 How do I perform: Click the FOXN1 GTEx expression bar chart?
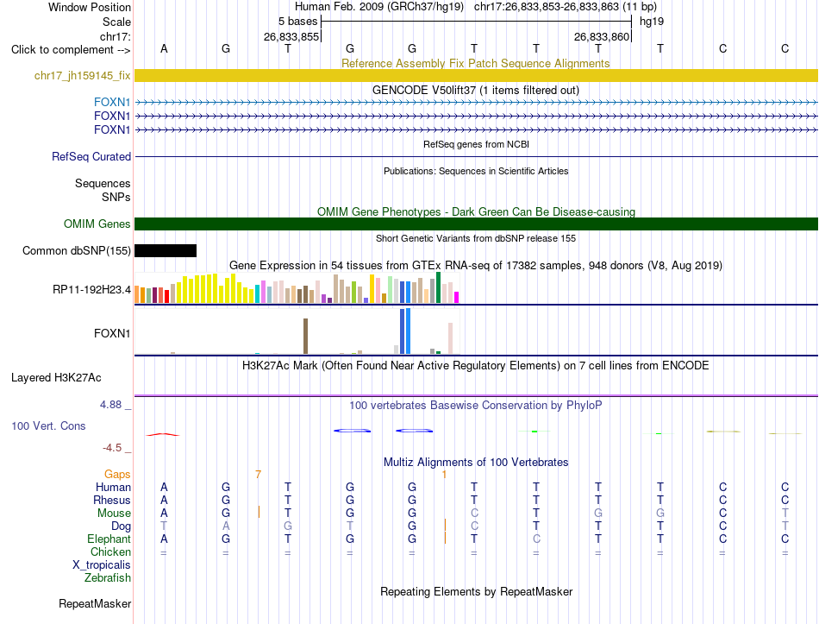pos(297,331)
